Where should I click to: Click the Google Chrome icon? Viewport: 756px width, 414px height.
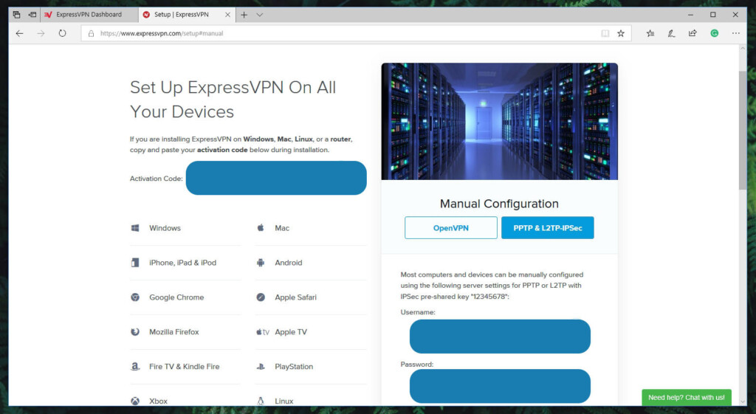pyautogui.click(x=135, y=297)
